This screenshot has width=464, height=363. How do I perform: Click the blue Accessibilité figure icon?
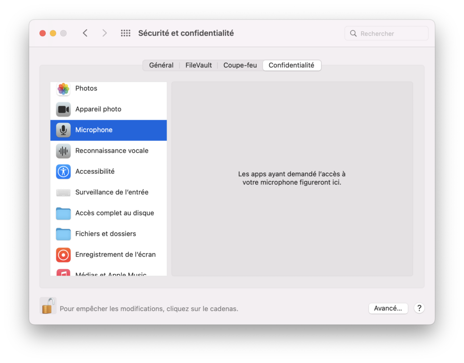pos(63,172)
